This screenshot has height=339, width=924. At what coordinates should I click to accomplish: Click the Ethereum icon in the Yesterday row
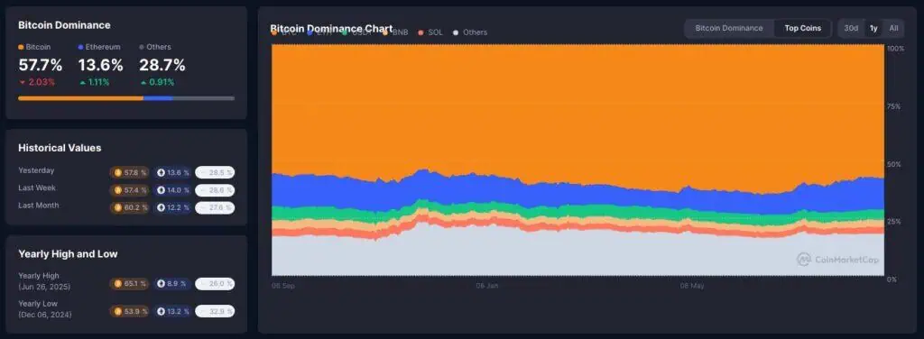tap(162, 172)
